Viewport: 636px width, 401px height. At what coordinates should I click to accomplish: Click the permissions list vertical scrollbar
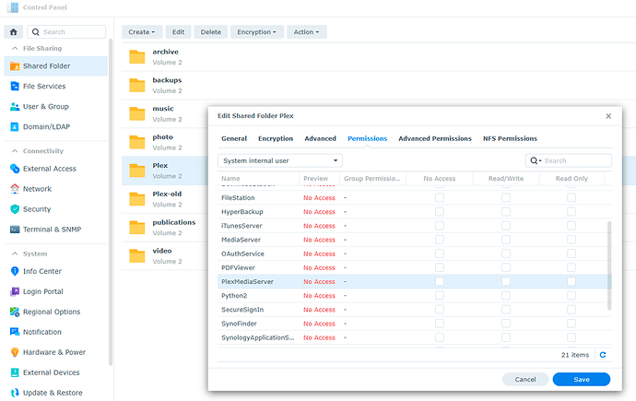tap(609, 265)
